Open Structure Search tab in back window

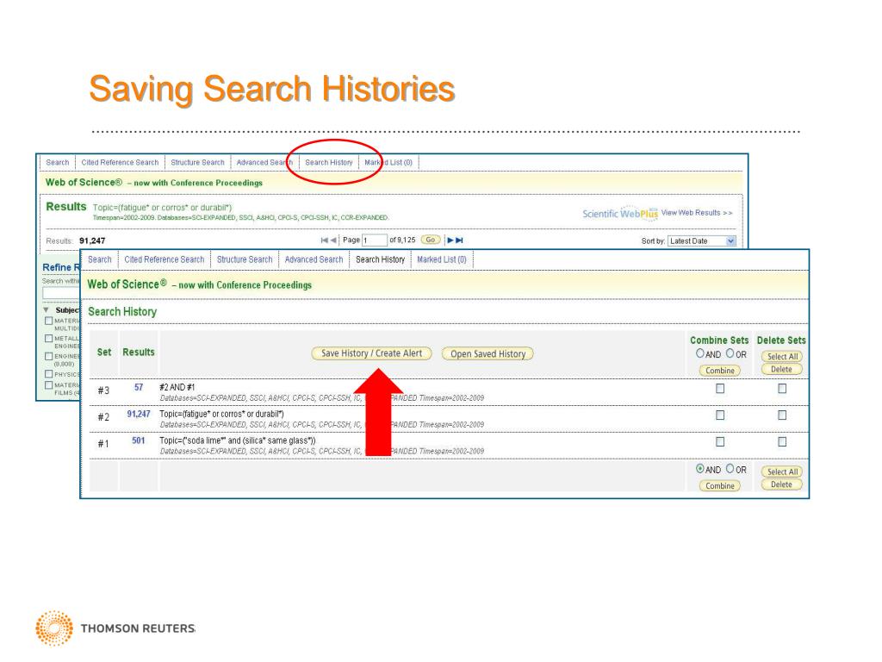(197, 163)
